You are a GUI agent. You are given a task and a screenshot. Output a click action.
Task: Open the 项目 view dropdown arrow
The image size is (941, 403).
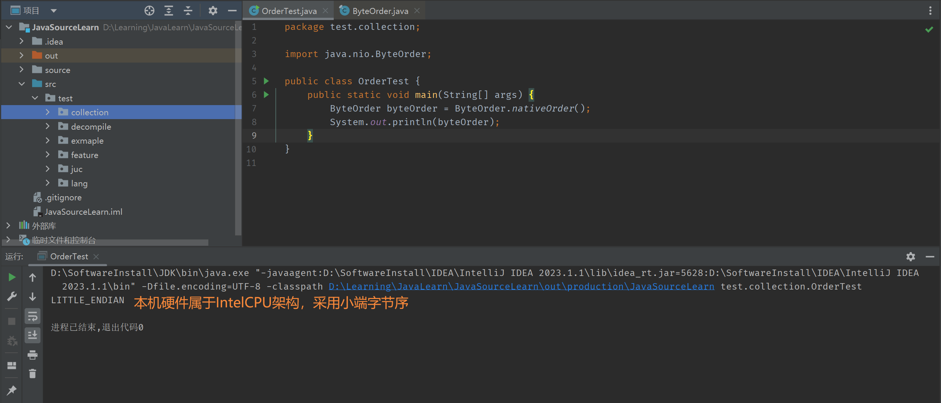click(54, 11)
